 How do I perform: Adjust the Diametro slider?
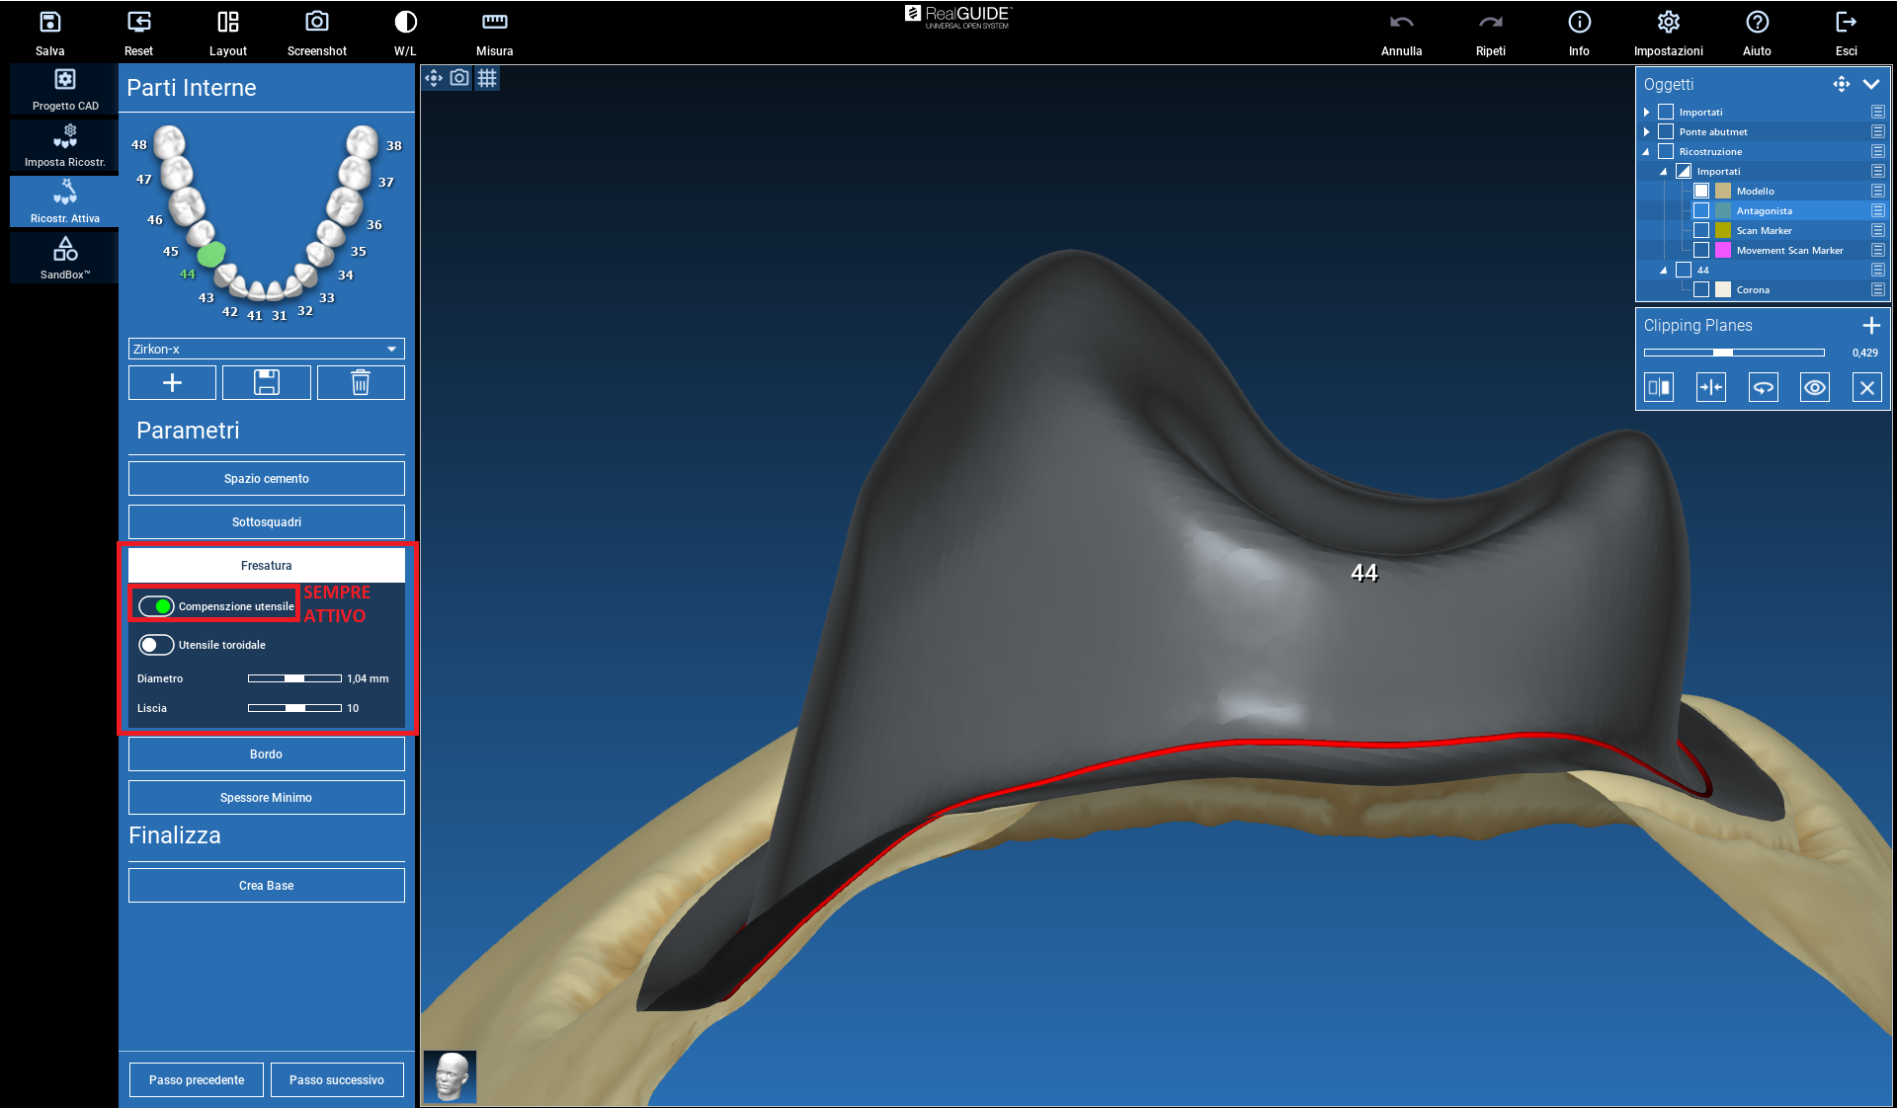click(x=294, y=679)
